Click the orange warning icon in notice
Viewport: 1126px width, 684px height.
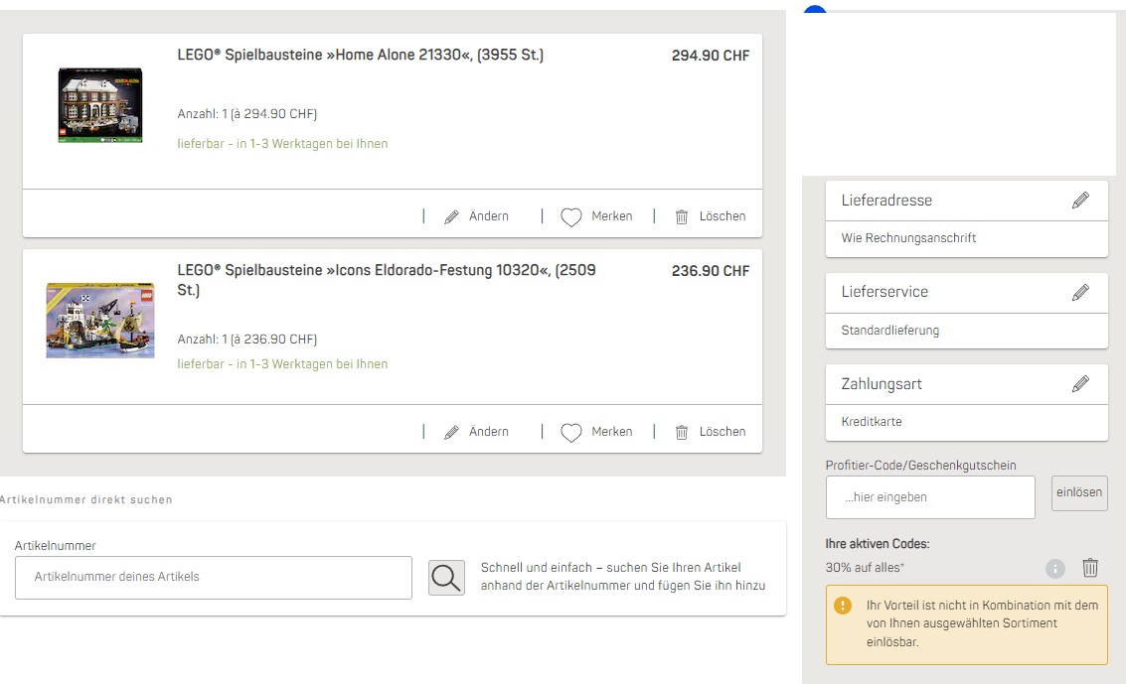coord(843,605)
